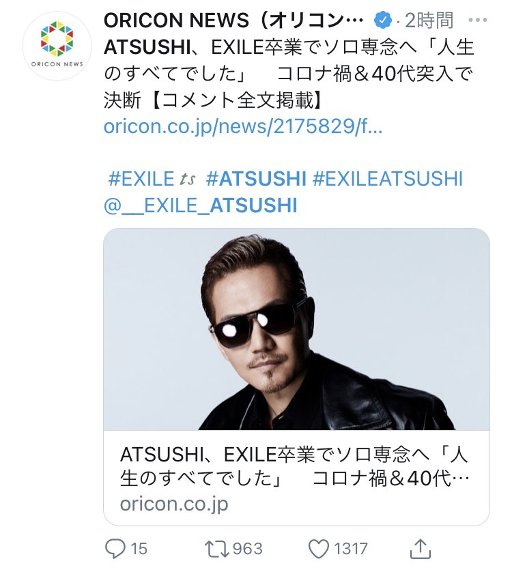Click the reply speech bubble icon
Image resolution: width=512 pixels, height=572 pixels.
[x=115, y=549]
